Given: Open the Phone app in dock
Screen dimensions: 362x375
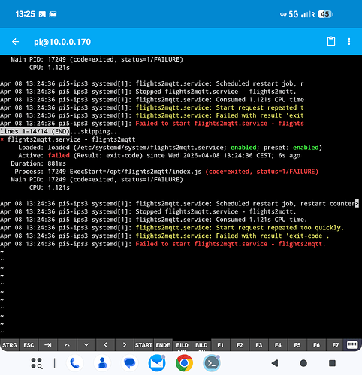Looking at the screenshot, I should pos(74,363).
